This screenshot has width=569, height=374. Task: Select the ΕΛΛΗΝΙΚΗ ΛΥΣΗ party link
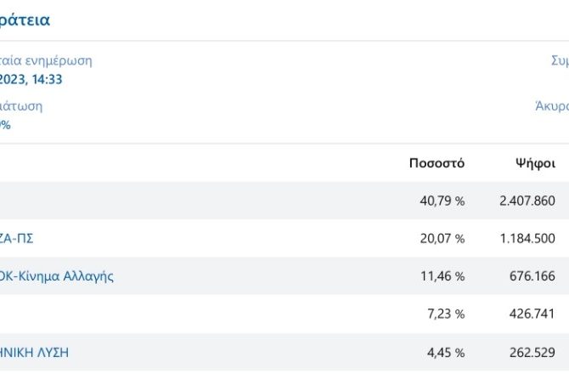[34, 352]
